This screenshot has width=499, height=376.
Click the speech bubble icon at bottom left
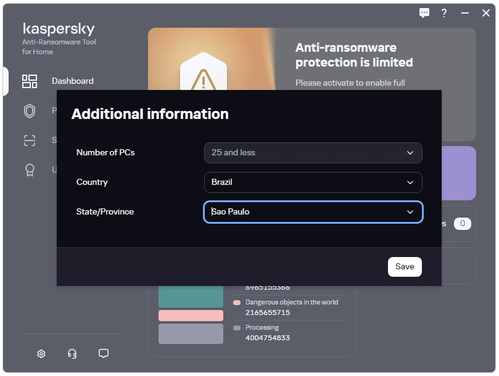tap(104, 354)
